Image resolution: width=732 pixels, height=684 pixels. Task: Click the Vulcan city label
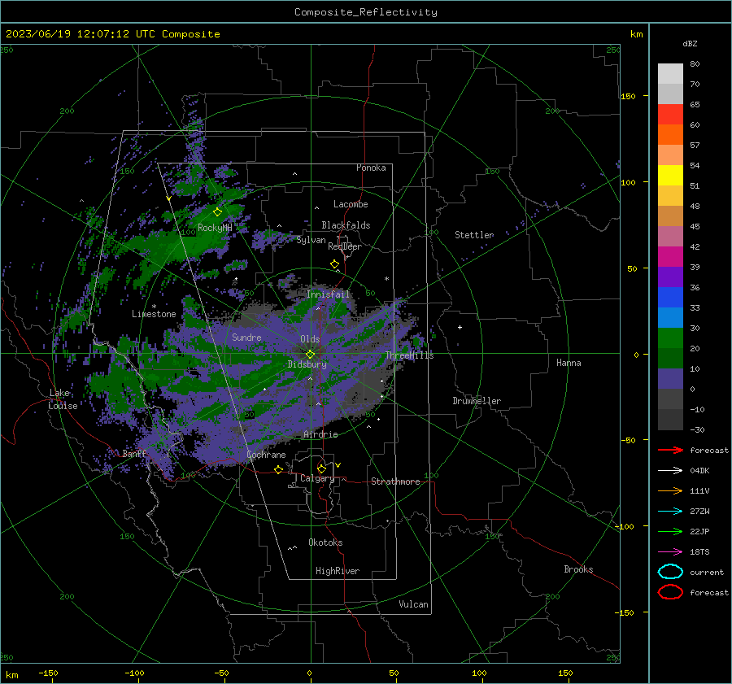414,604
